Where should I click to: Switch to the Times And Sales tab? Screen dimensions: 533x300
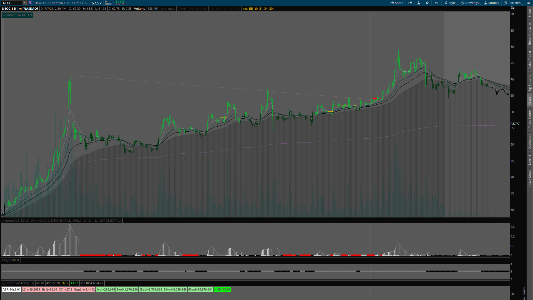pos(530,34)
